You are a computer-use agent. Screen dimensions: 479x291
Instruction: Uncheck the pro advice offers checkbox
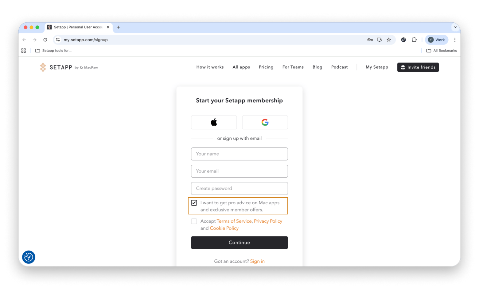click(194, 203)
